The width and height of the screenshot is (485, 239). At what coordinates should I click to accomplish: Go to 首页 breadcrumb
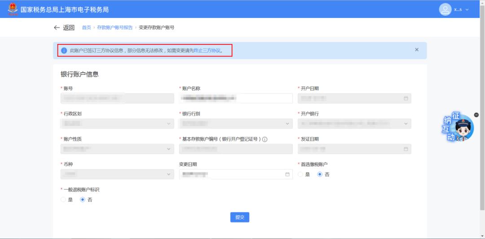coord(86,28)
